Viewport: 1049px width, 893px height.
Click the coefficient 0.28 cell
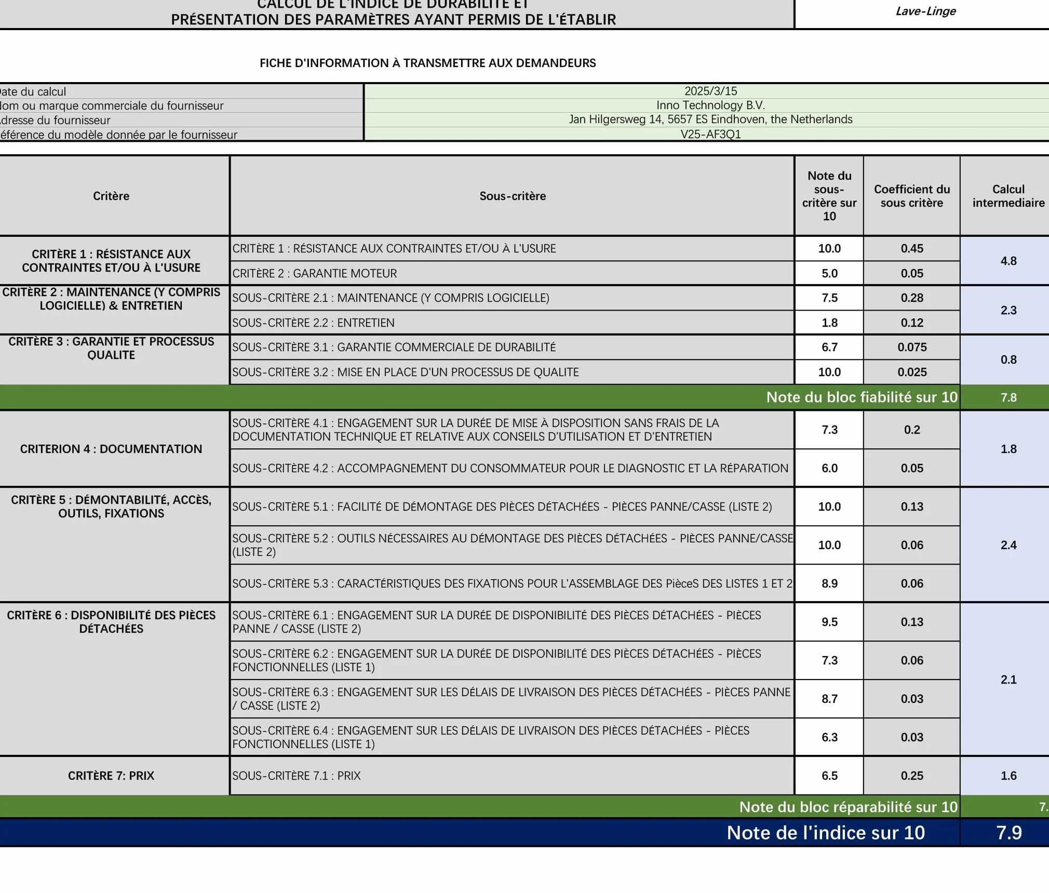pos(912,298)
